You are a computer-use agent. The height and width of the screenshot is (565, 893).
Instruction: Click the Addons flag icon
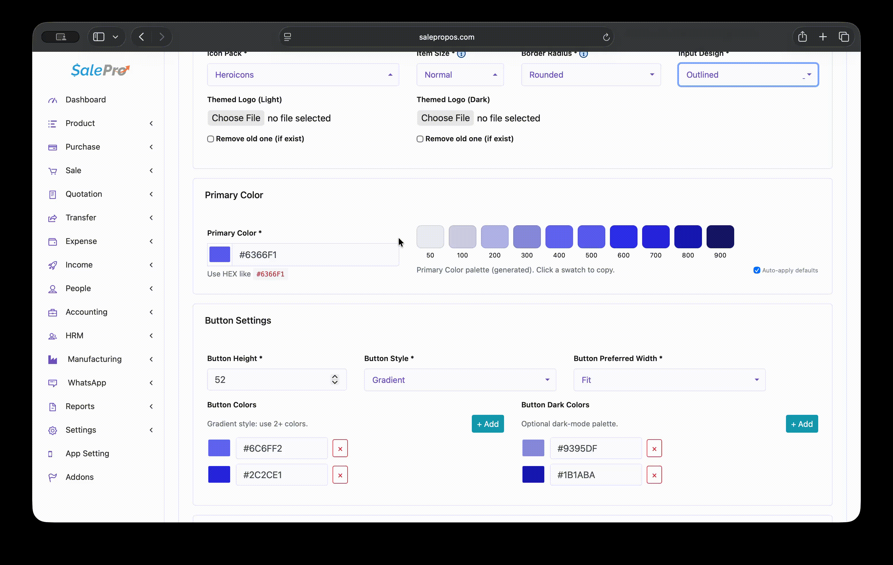[52, 478]
